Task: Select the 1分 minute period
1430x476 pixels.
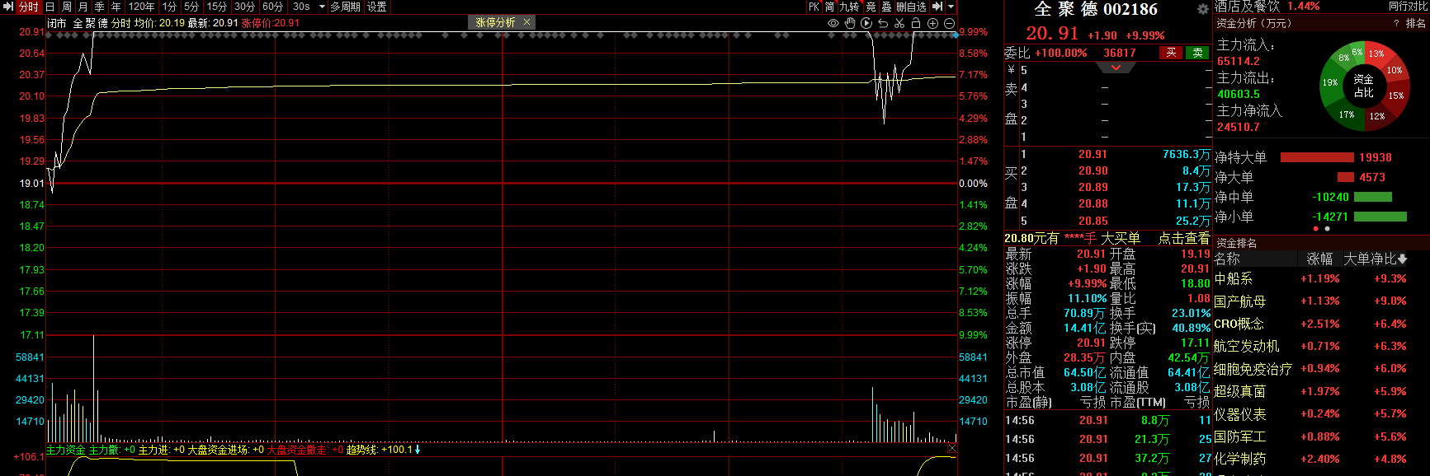Action: point(169,7)
